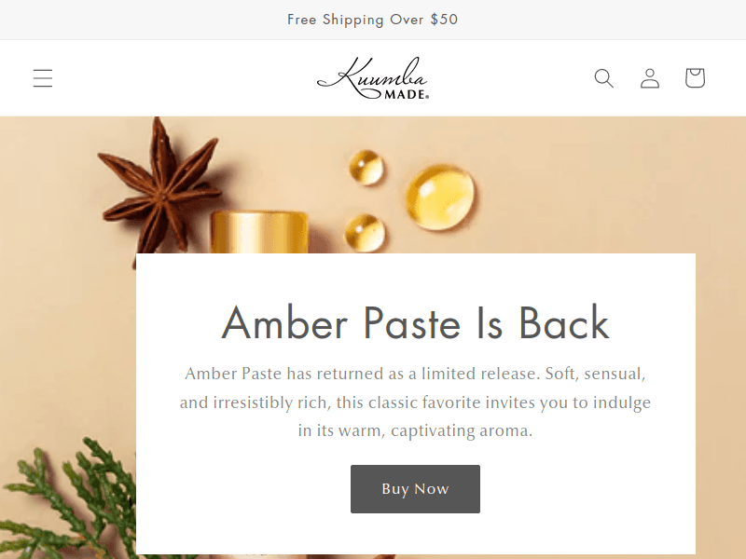Click the small lower amber droplet
Image resolution: width=746 pixels, height=559 pixels.
365,233
